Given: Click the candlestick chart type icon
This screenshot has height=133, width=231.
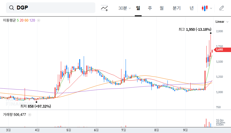Looking at the screenshot, I should [x=205, y=8].
